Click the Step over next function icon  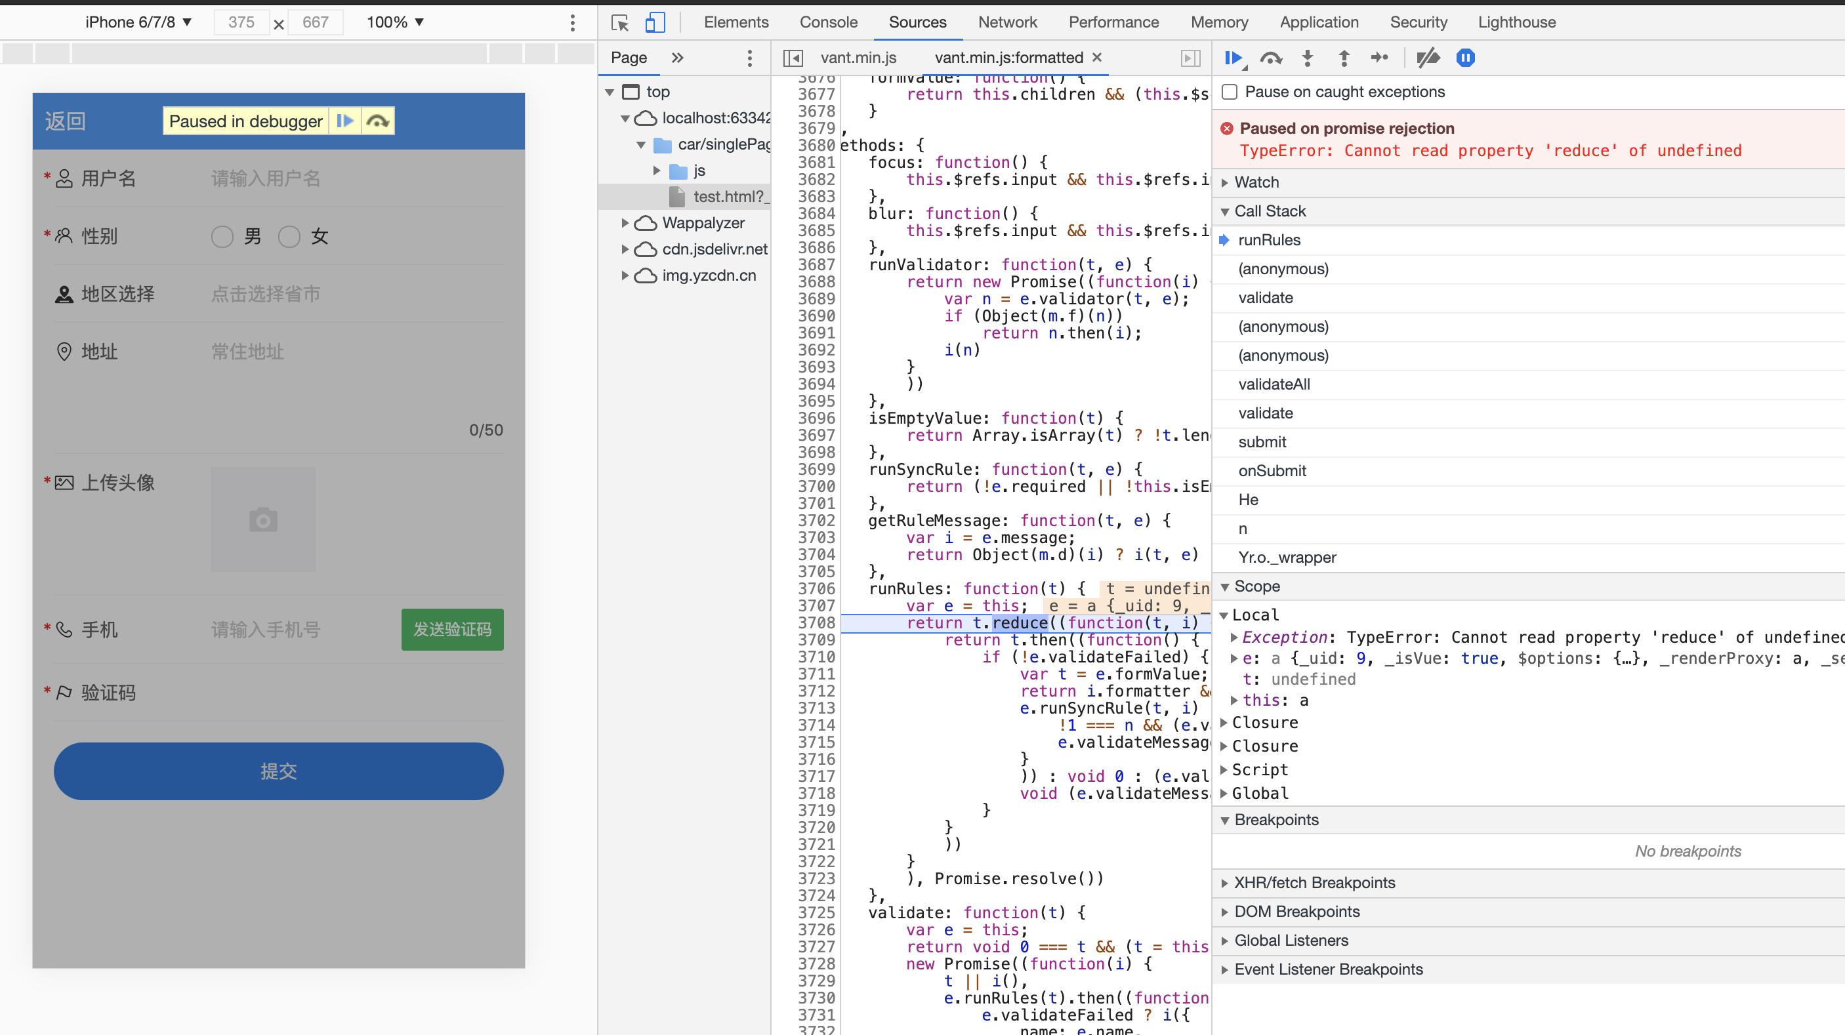point(1271,58)
